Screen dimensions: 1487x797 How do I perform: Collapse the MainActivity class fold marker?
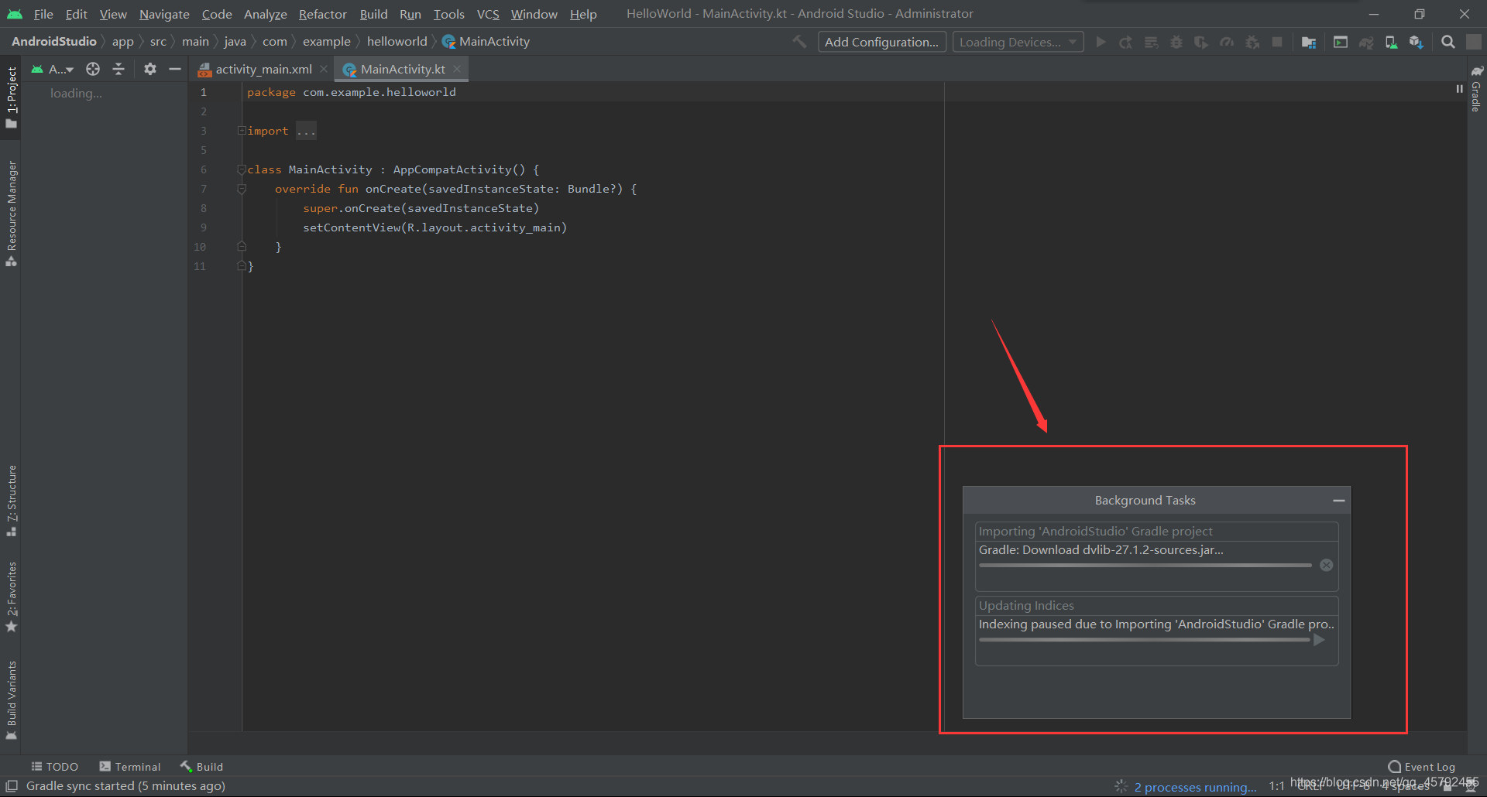point(242,169)
